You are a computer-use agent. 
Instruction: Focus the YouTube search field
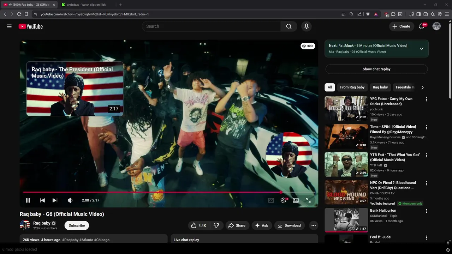coord(211,26)
